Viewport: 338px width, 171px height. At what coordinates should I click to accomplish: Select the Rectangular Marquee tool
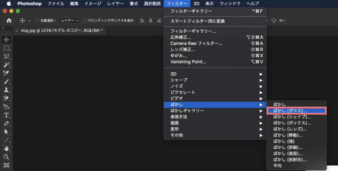click(6, 48)
